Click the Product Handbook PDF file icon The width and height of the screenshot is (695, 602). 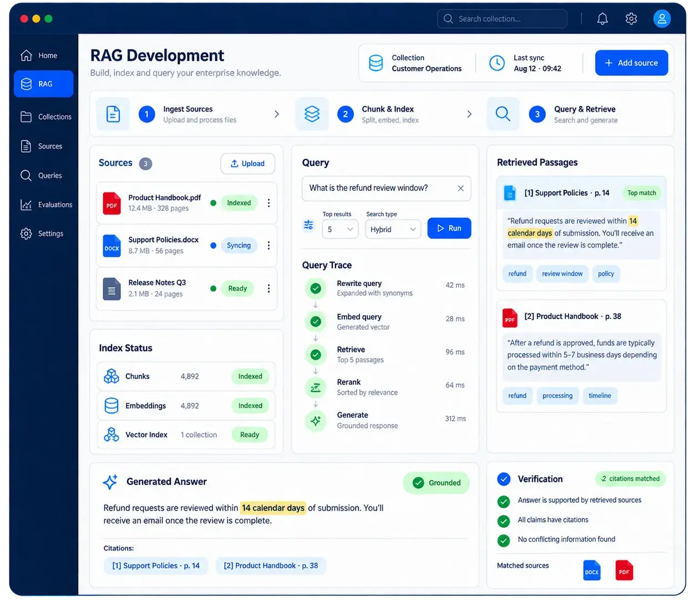point(112,203)
